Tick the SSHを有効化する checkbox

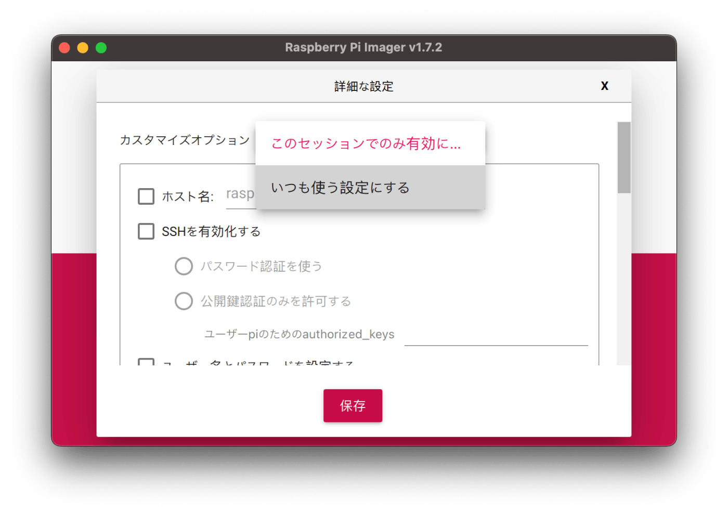tap(146, 231)
